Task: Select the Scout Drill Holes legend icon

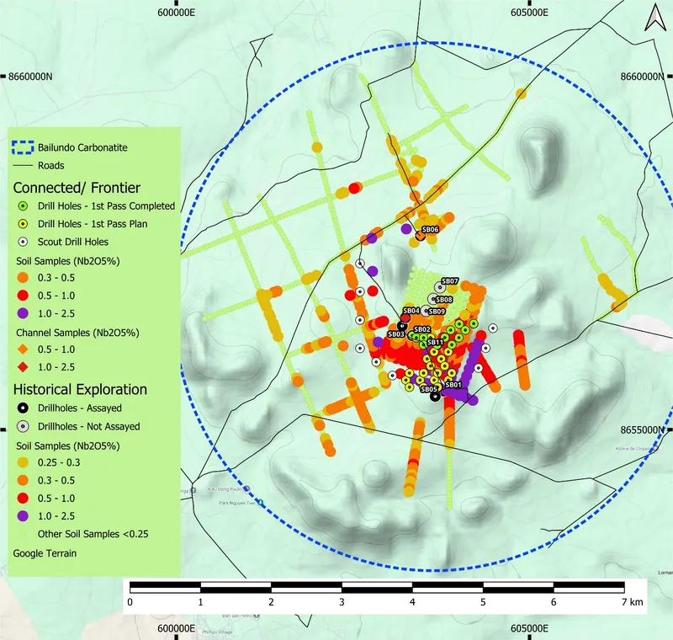Action: (23, 242)
